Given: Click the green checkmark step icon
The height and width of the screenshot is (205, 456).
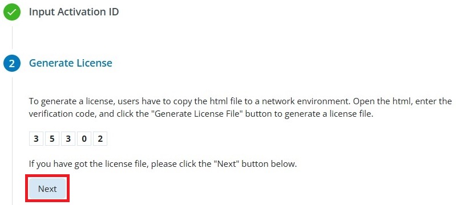Looking at the screenshot, I should point(12,12).
